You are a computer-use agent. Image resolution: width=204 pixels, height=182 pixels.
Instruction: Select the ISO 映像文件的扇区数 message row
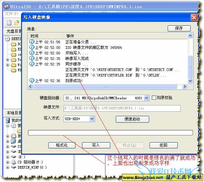tap(108, 48)
